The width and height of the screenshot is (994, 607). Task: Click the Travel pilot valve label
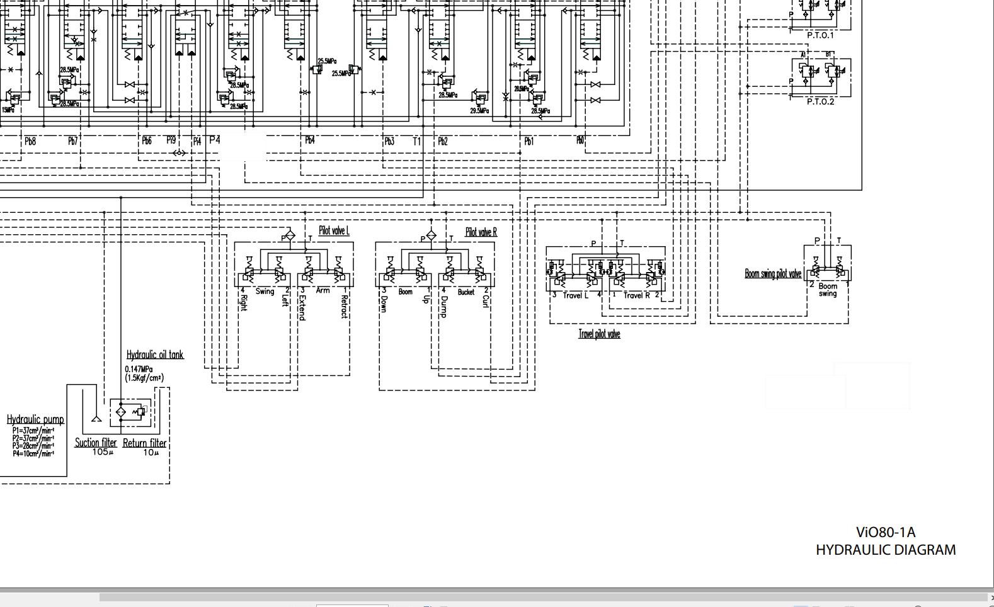tap(599, 334)
